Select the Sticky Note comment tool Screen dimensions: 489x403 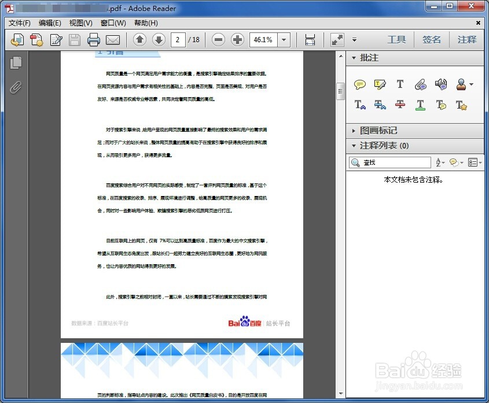(x=360, y=84)
